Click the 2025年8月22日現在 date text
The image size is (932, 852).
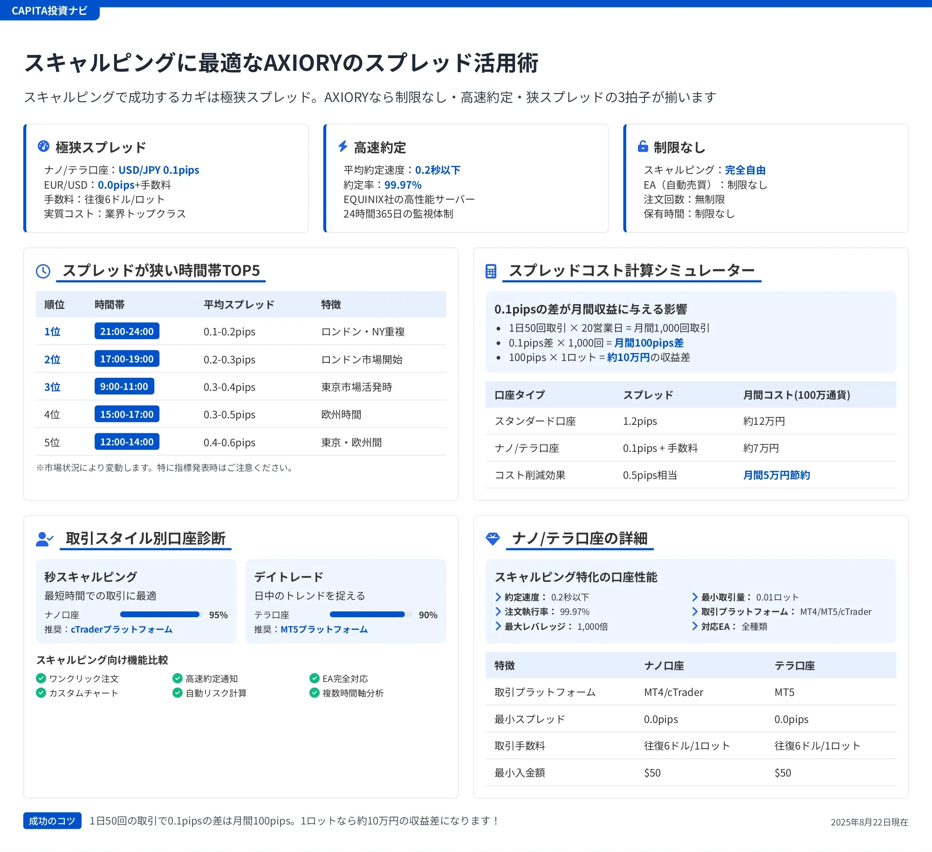point(870,822)
